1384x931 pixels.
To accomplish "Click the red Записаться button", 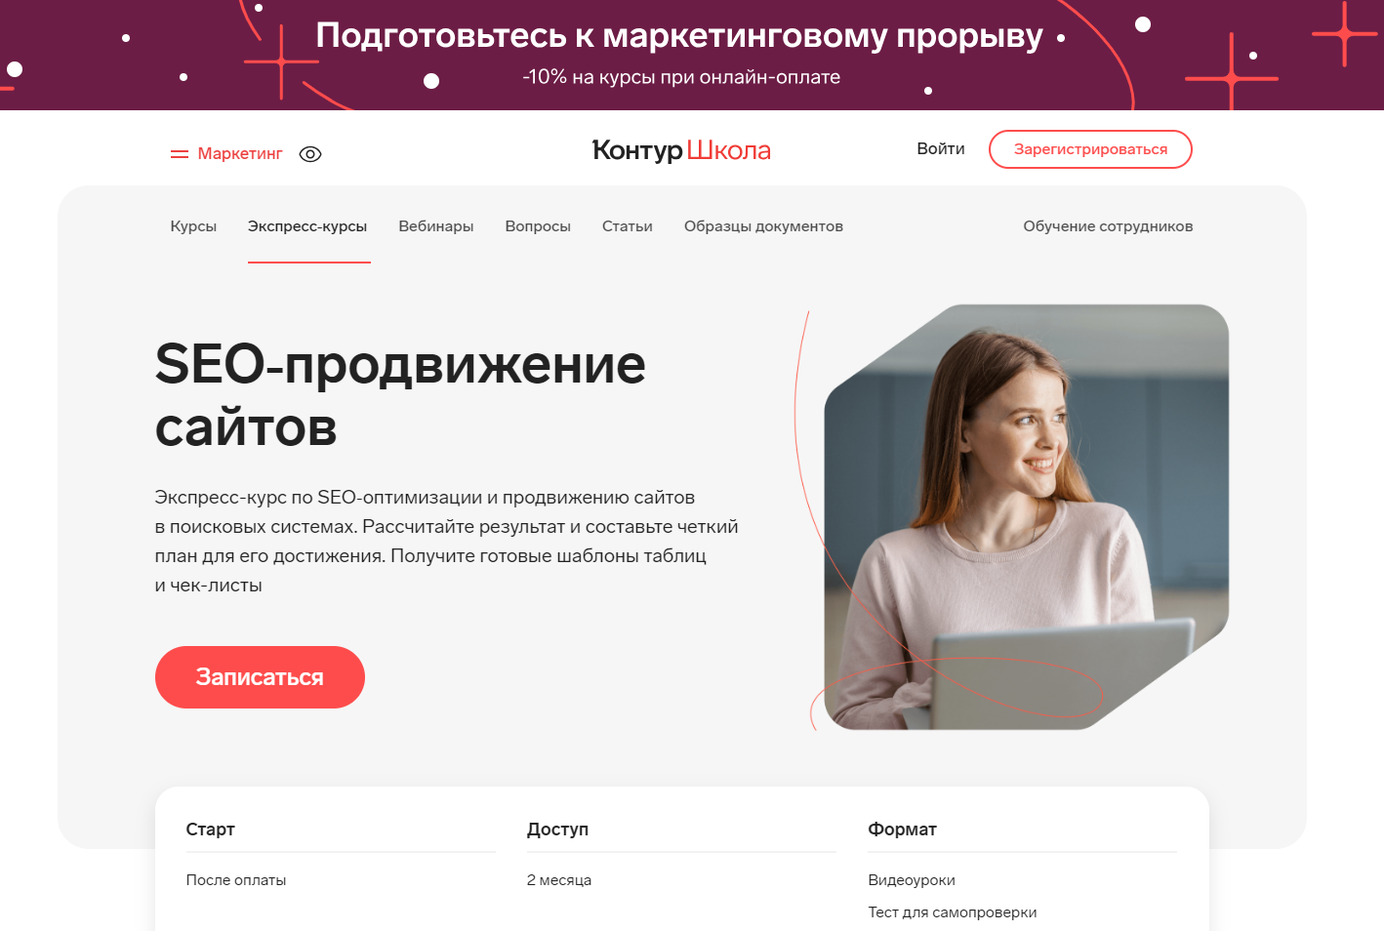I will [260, 677].
